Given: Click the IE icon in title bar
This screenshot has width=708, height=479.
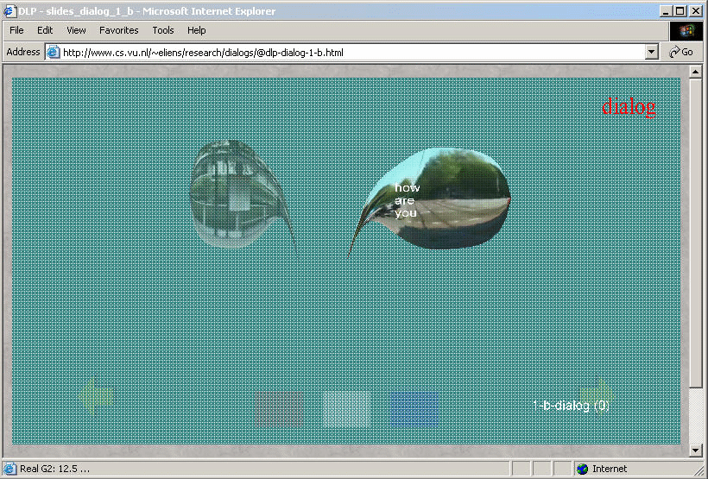Looking at the screenshot, I should click(x=9, y=10).
